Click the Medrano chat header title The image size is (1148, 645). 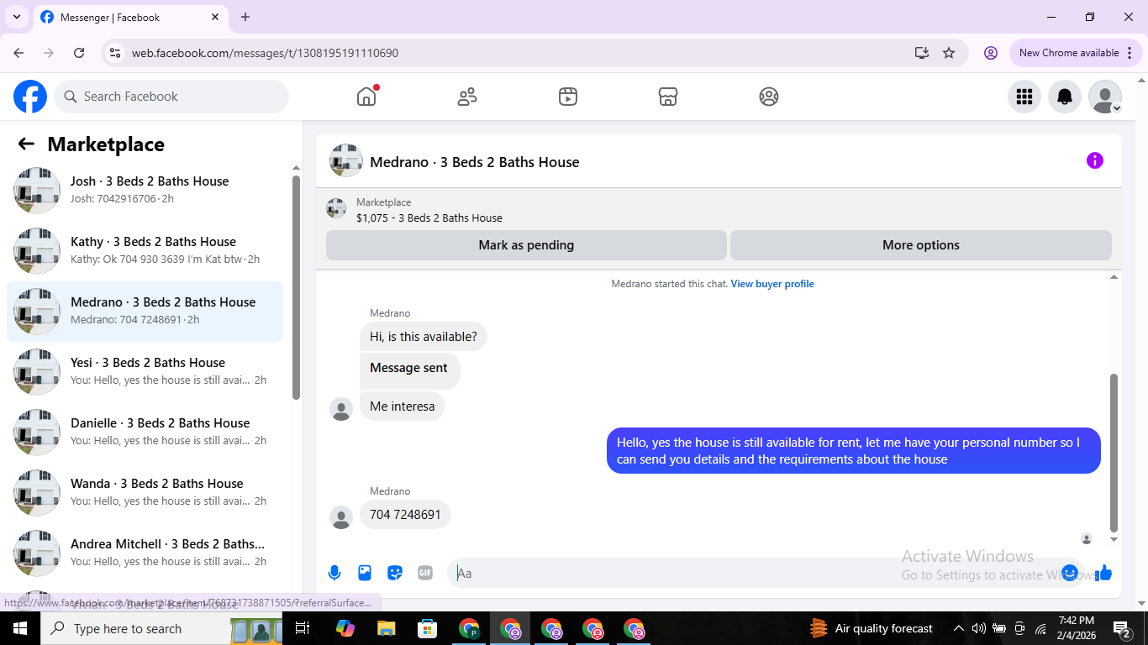click(474, 162)
